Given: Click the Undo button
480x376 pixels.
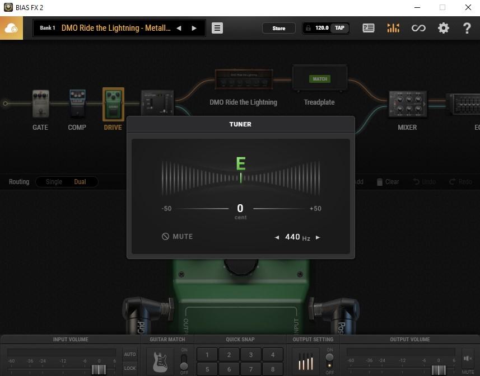Looking at the screenshot, I should 425,182.
